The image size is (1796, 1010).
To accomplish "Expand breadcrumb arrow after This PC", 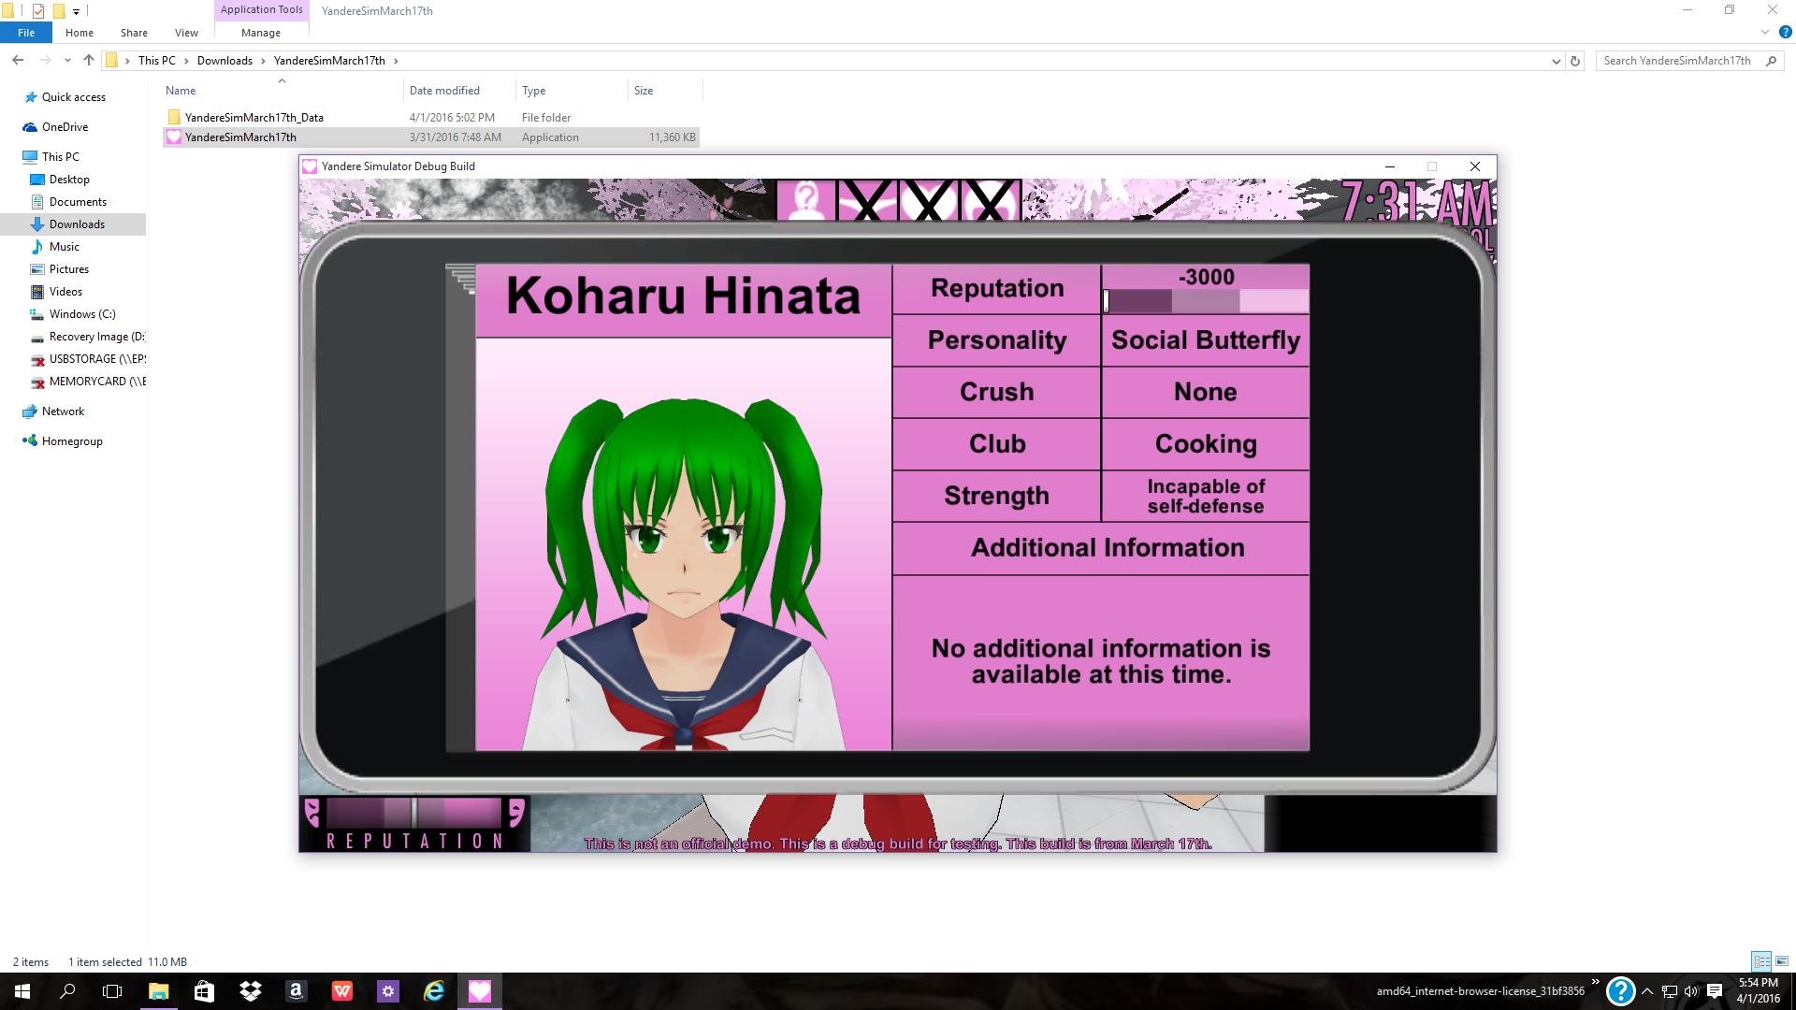I will click(x=186, y=61).
